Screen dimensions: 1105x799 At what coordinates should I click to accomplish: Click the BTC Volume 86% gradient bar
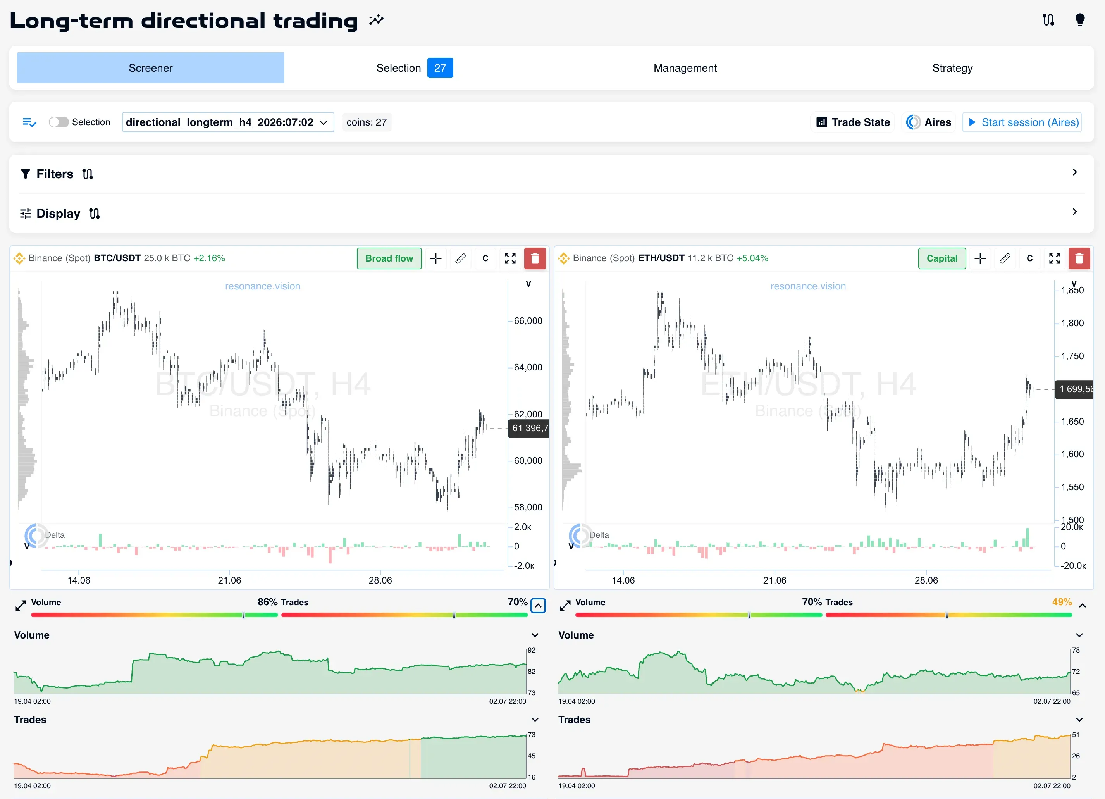[x=155, y=615]
